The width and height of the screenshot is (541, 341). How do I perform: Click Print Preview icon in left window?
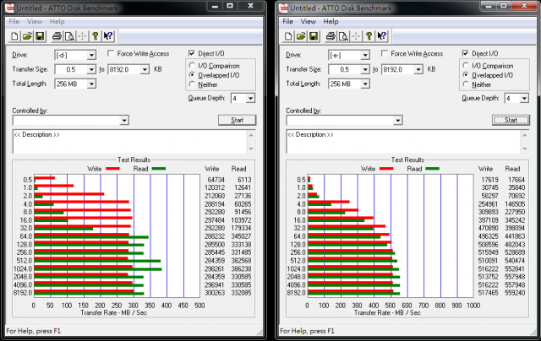[x=69, y=36]
